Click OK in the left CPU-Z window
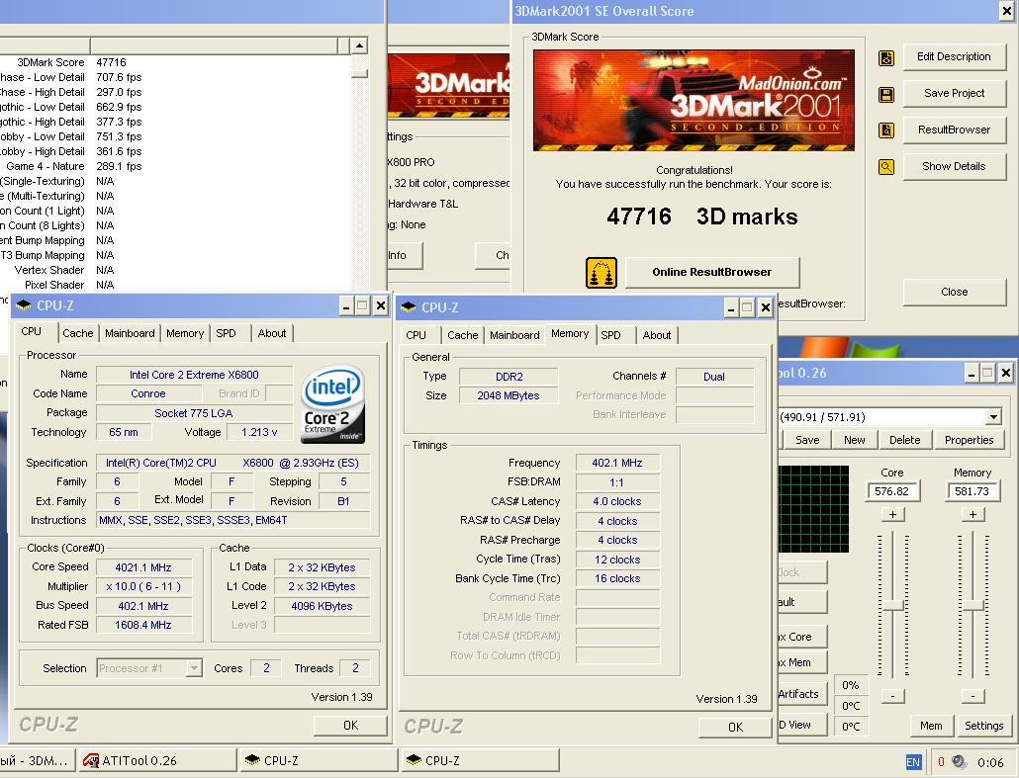The image size is (1019, 778). (x=350, y=726)
